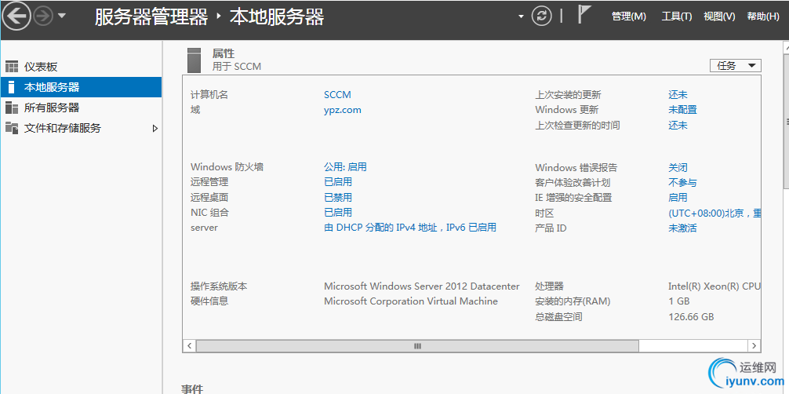Open the notifications flag icon
The width and height of the screenshot is (789, 394).
coord(584,15)
